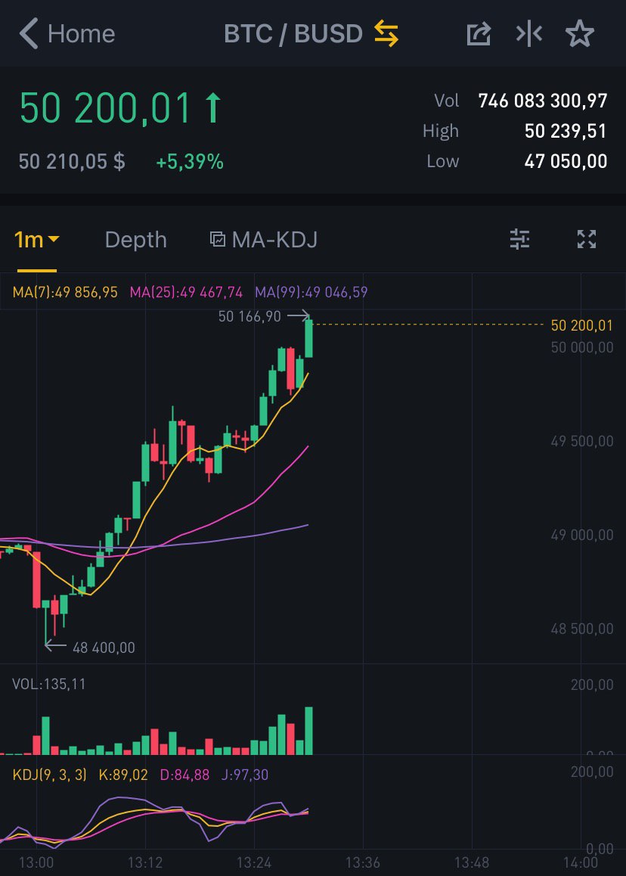Swap trading pair with orange arrows icon
This screenshot has width=626, height=876.
(x=386, y=33)
